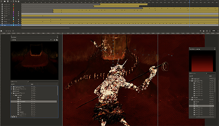
Task: Toggle visibility eye of the Base layer
Action: [x=2, y=25]
